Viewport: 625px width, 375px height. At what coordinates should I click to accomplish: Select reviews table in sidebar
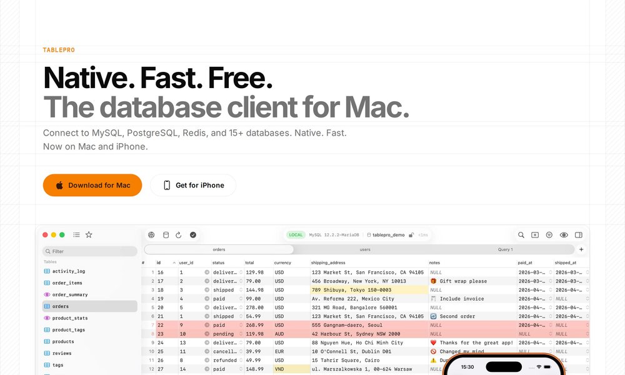89,353
